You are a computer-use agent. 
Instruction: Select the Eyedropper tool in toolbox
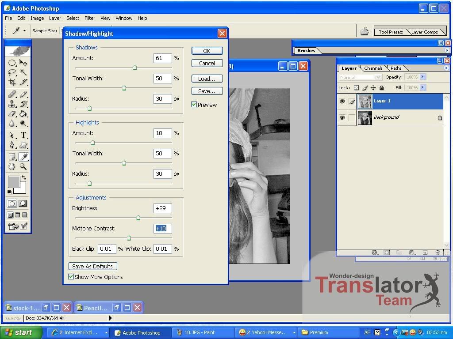click(23, 157)
